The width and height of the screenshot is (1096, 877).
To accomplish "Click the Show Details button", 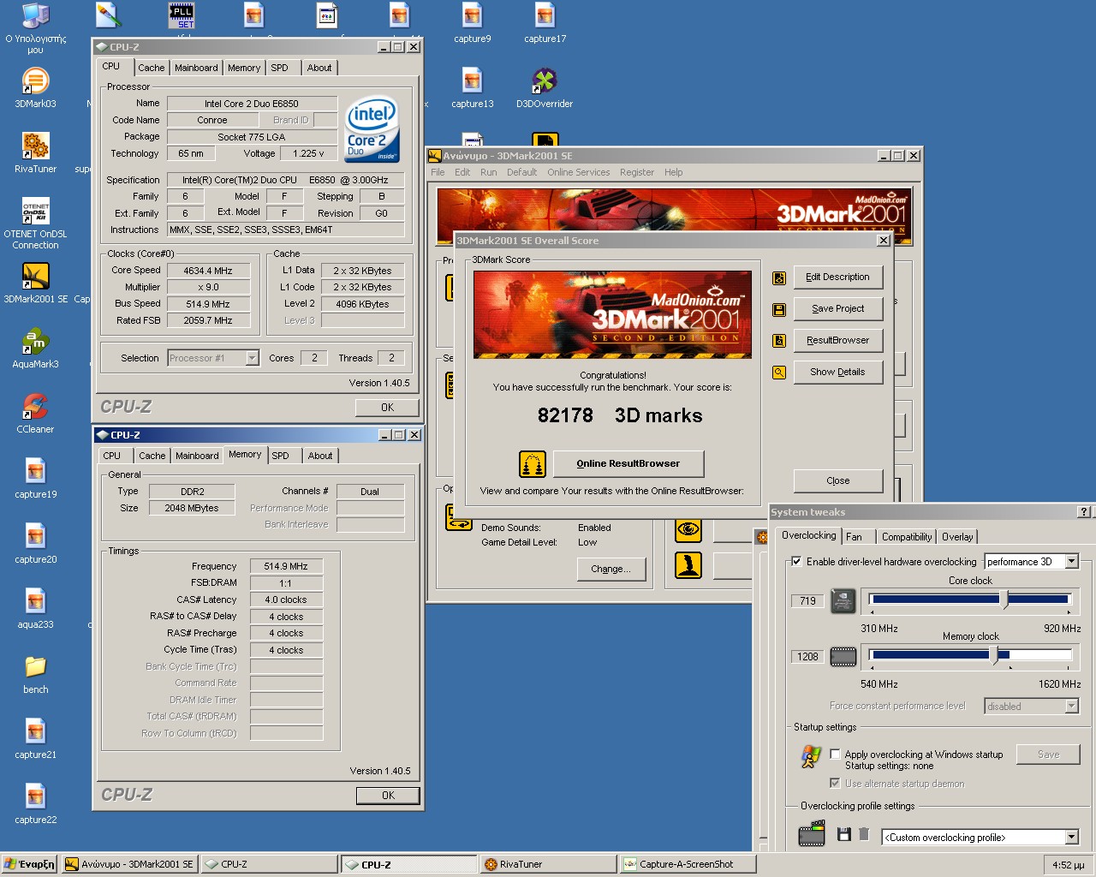I will [837, 373].
